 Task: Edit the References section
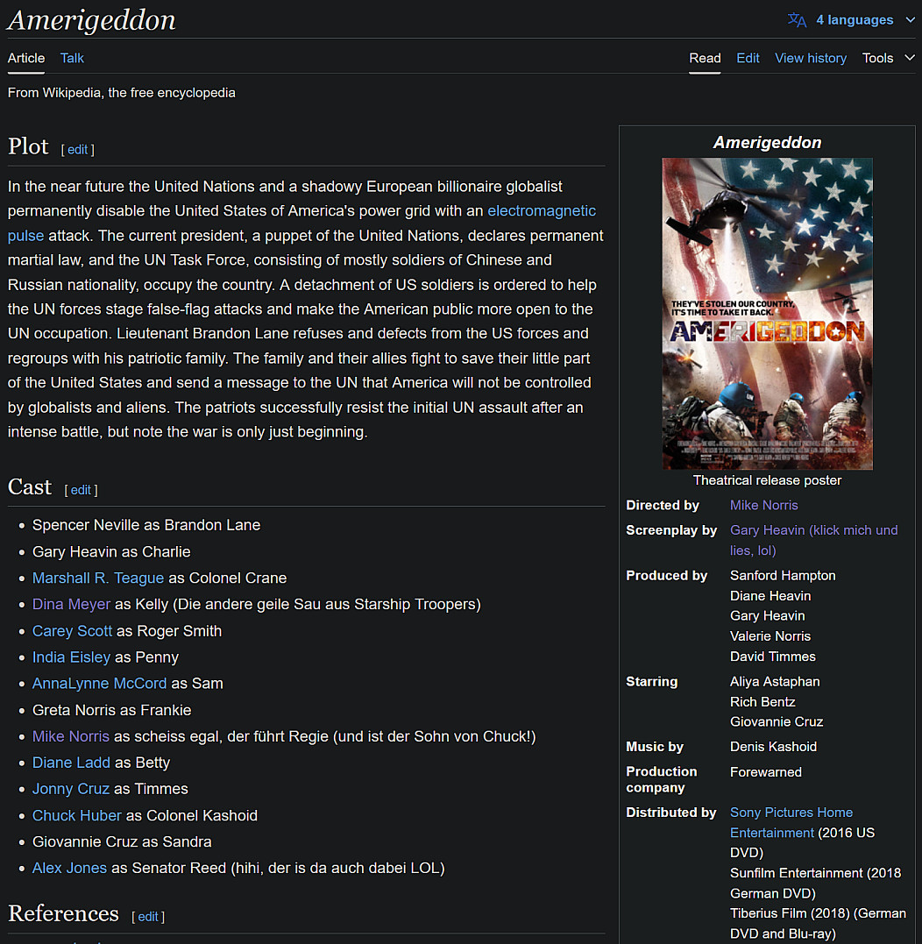click(x=148, y=917)
